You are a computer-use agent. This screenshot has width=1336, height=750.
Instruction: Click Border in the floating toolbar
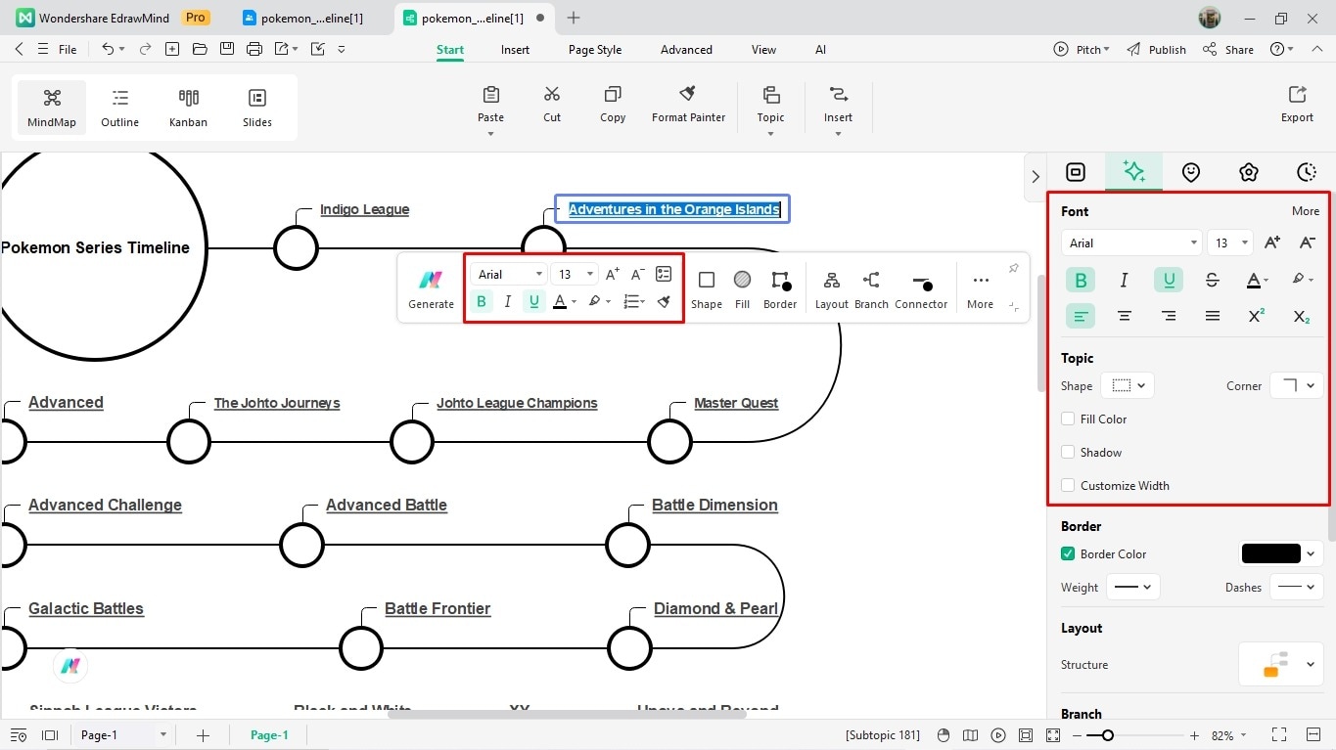[x=780, y=289]
